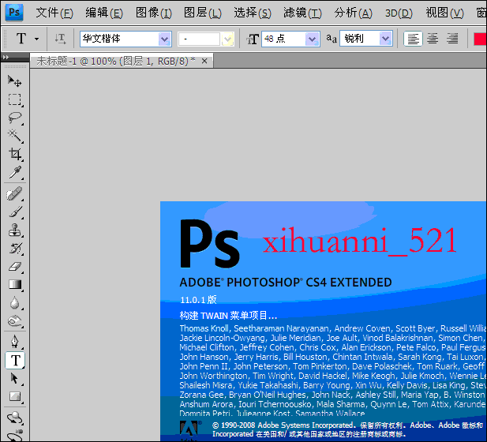Viewport: 487px width, 442px height.
Task: Select the Crop tool
Action: [14, 154]
